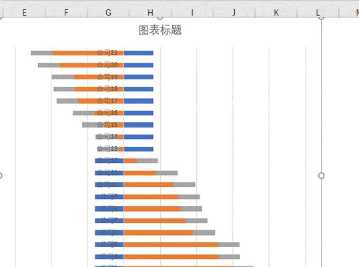Select column E header
Screen dimensions: 359x267
click(x=24, y=13)
